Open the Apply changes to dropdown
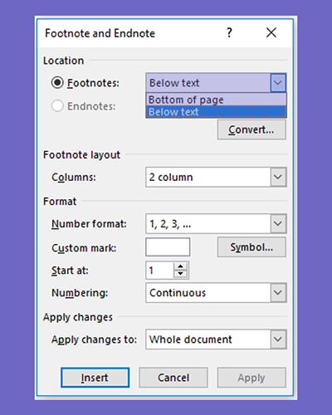This screenshot has height=415, width=332. tap(278, 339)
